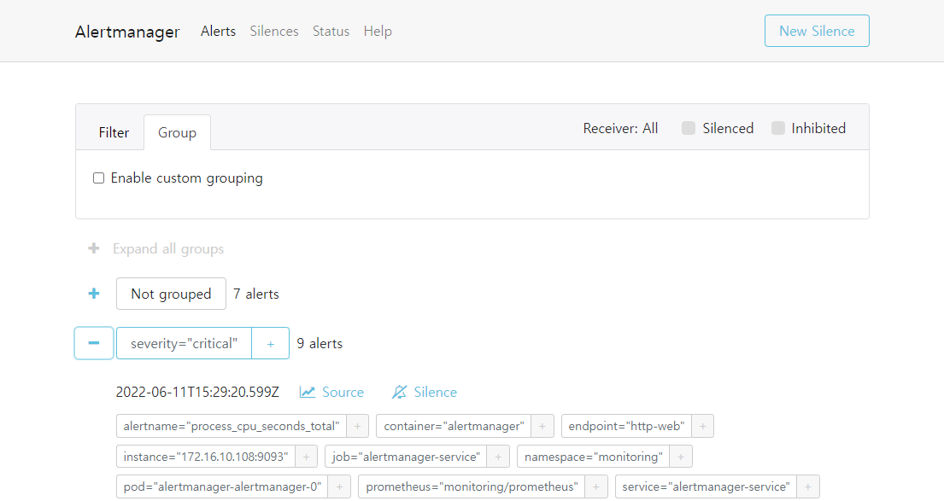Open the Alerts page
The width and height of the screenshot is (944, 501).
click(218, 32)
